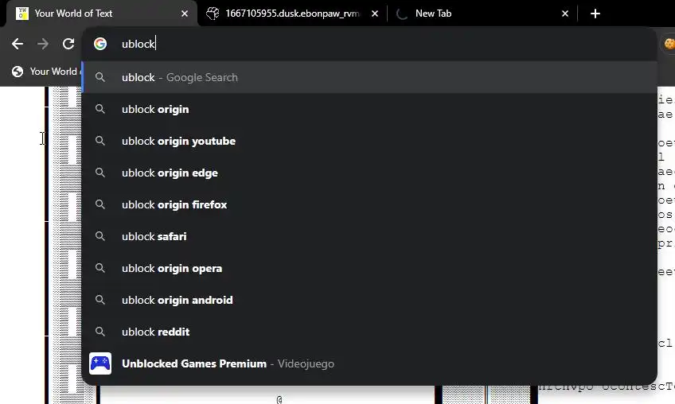Pick the 'ublock safari' suggestion
This screenshot has height=404, width=675.
[154, 236]
